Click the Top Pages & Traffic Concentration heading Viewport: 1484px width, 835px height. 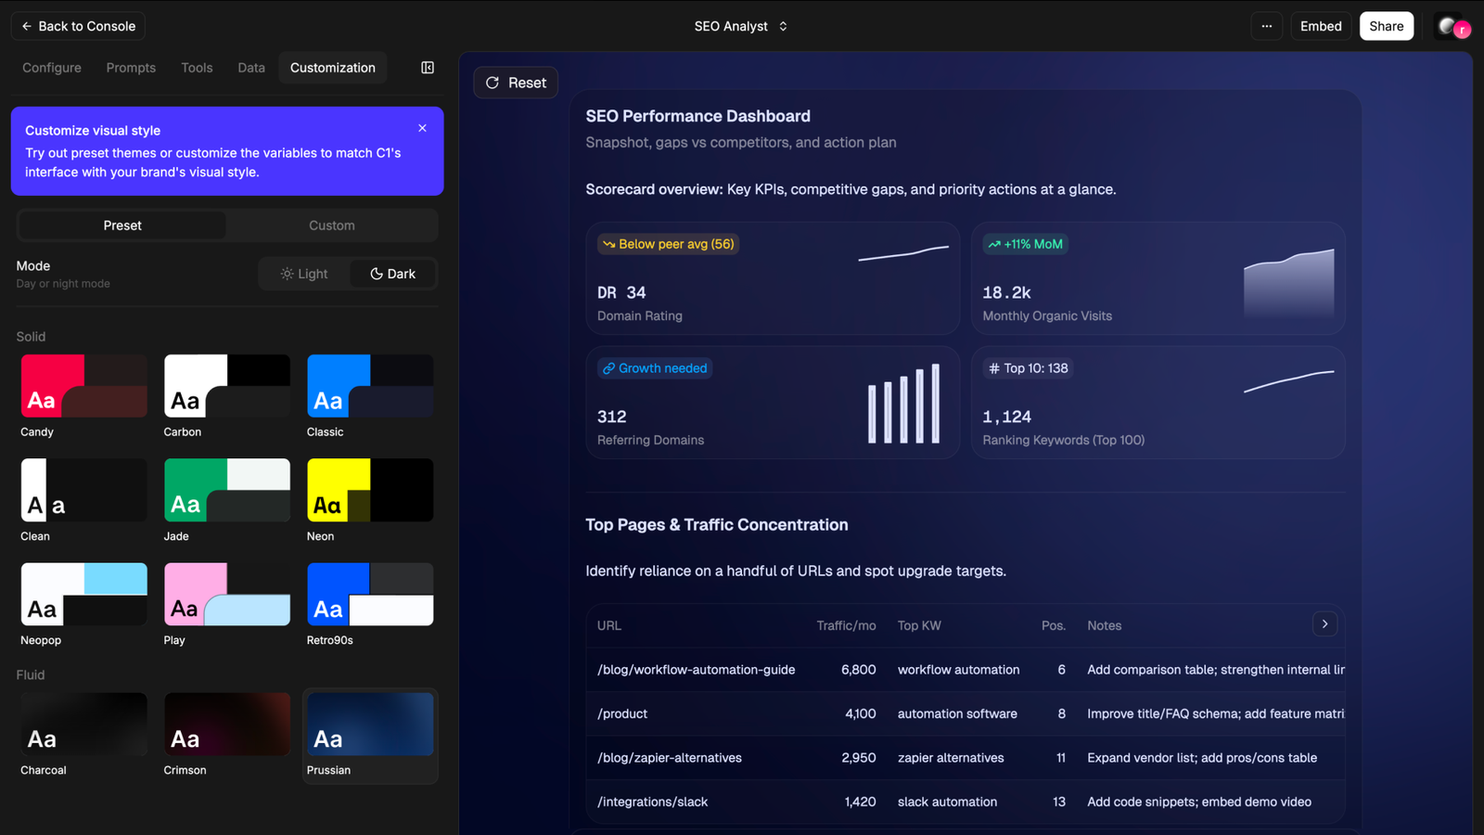[717, 525]
